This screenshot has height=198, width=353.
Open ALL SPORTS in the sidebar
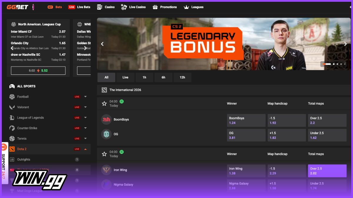pos(26,86)
